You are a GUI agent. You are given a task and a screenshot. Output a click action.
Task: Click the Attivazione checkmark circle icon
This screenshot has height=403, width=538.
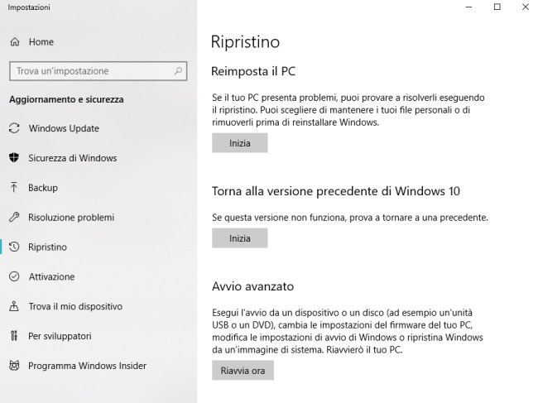[14, 276]
